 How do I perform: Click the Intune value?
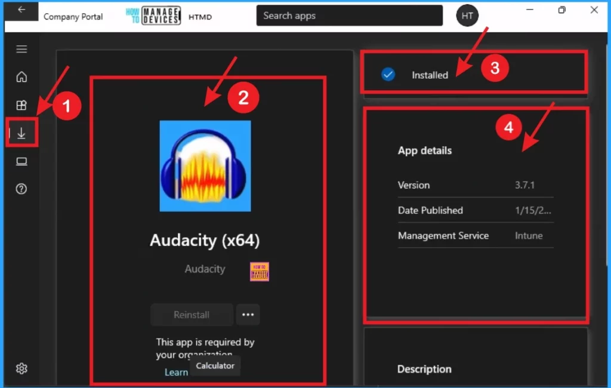529,236
